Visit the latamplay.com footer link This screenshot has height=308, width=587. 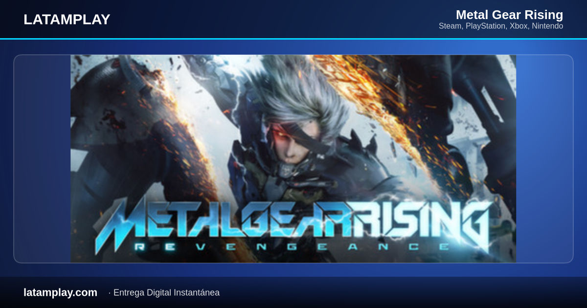[60, 292]
